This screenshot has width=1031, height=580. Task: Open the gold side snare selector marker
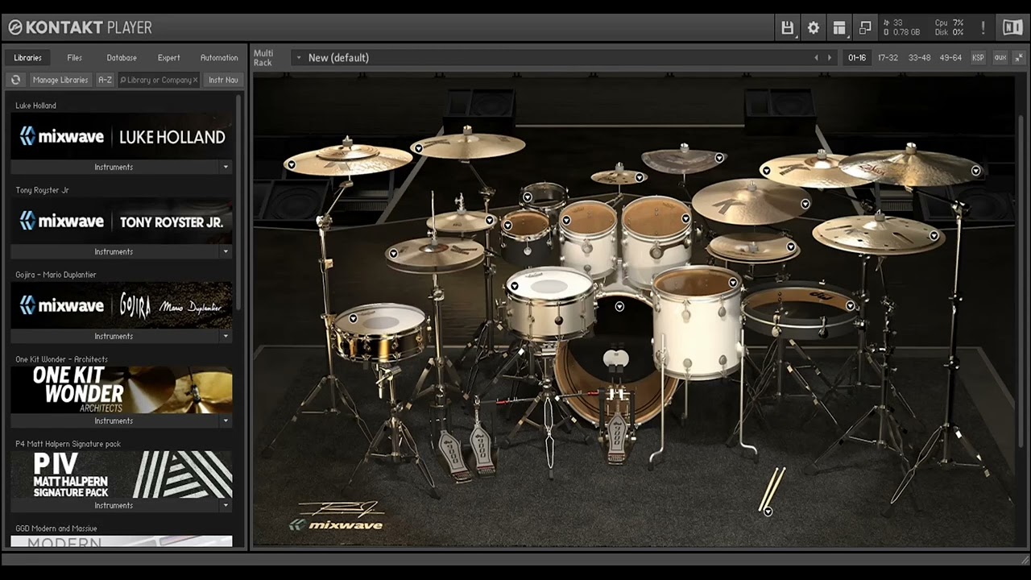[x=353, y=318]
